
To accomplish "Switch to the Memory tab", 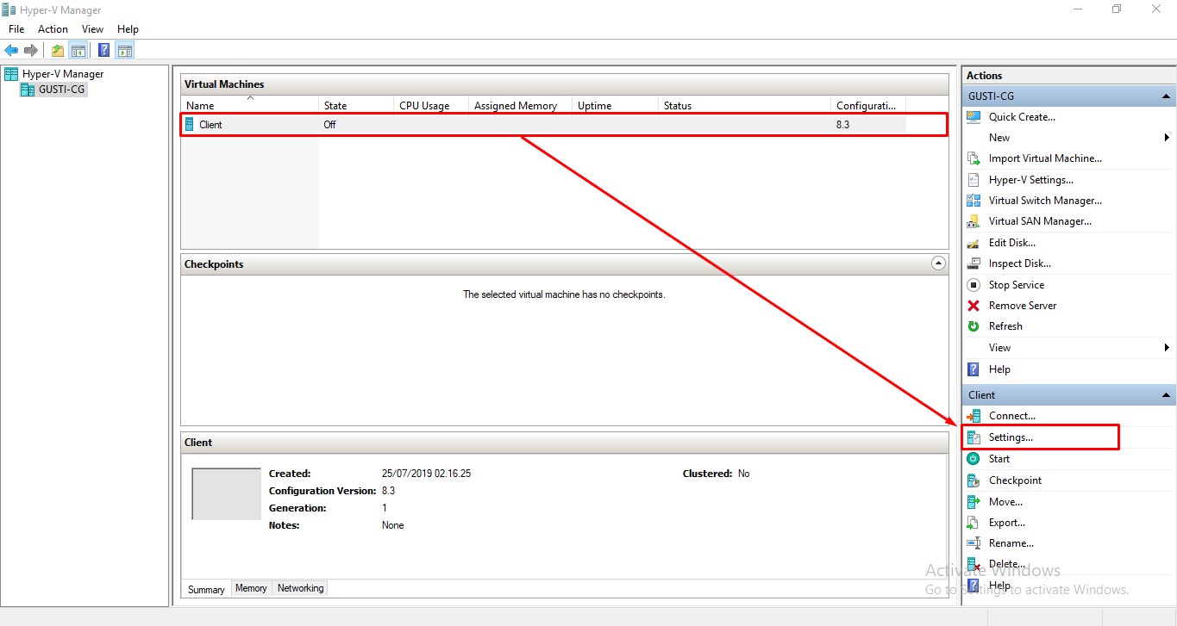I will tap(251, 589).
